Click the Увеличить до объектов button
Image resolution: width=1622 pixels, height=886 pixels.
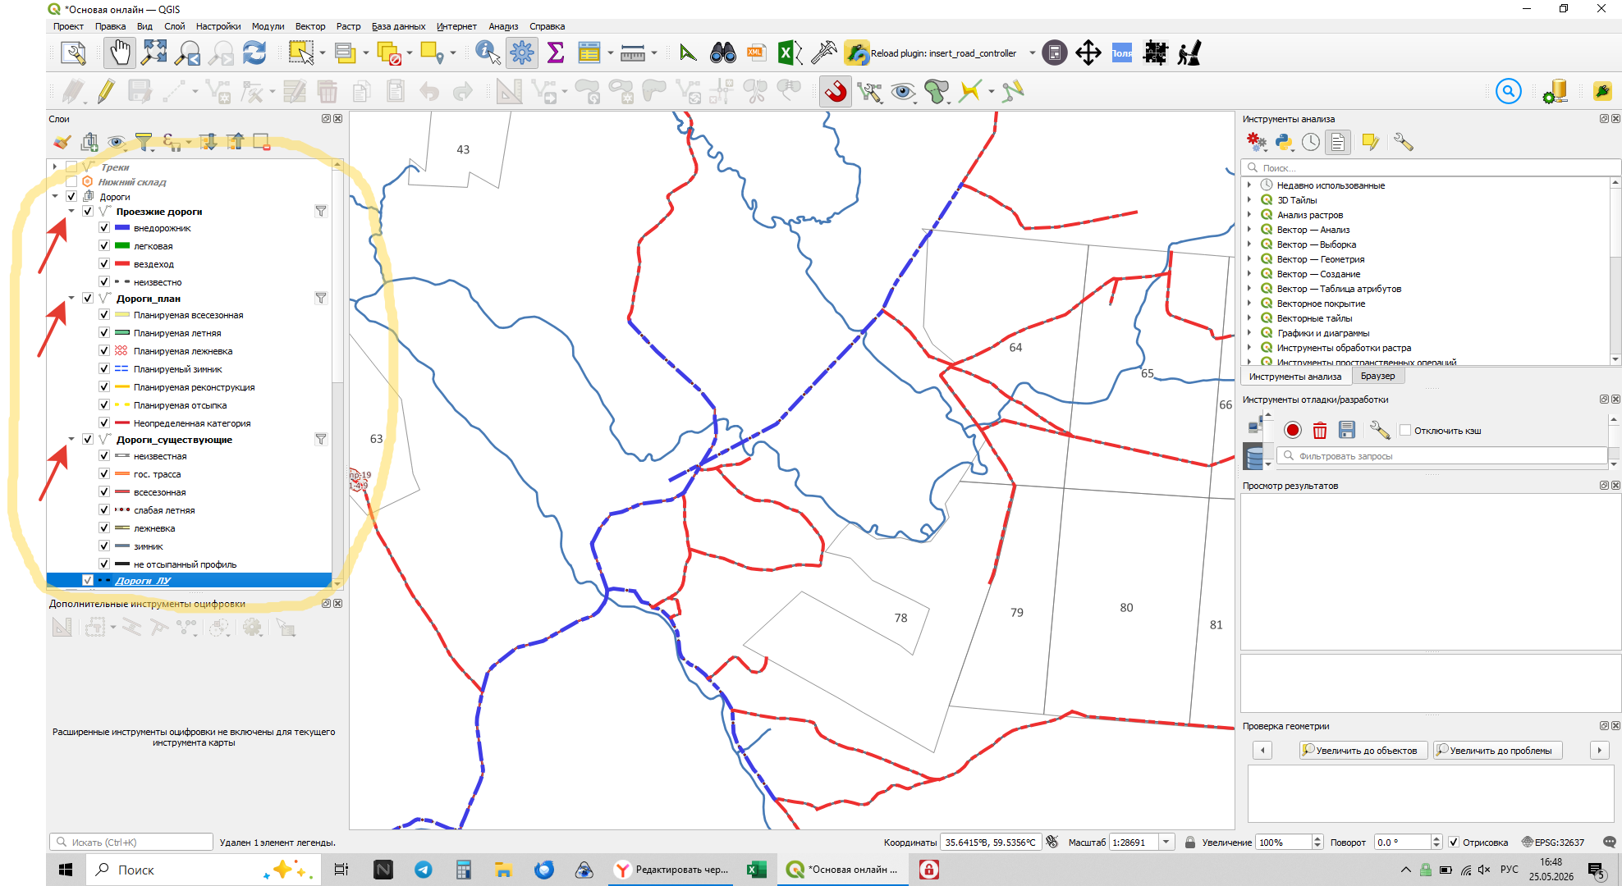1361,751
